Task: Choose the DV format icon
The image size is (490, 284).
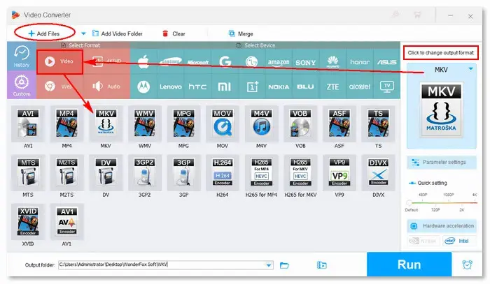Action: 106,173
